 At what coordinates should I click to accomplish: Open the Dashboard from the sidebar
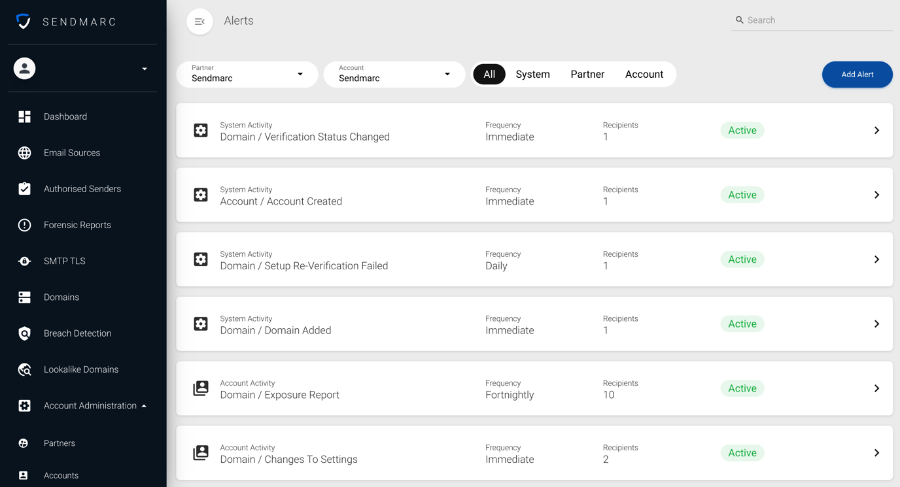65,116
